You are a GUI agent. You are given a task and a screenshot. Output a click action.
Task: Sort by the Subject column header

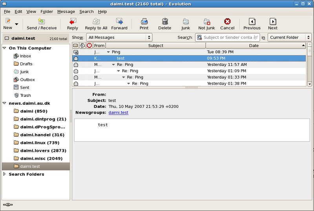coord(155,45)
